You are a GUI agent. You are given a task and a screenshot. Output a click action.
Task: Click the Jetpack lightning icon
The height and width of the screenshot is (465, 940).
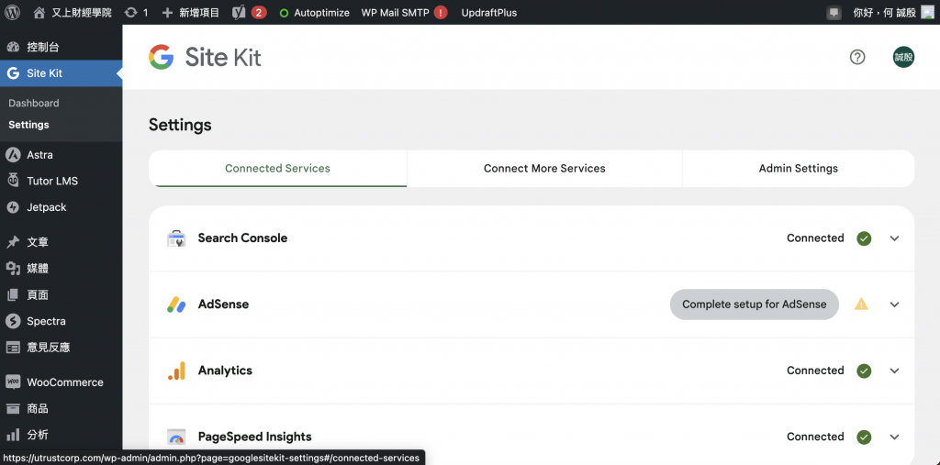point(13,207)
